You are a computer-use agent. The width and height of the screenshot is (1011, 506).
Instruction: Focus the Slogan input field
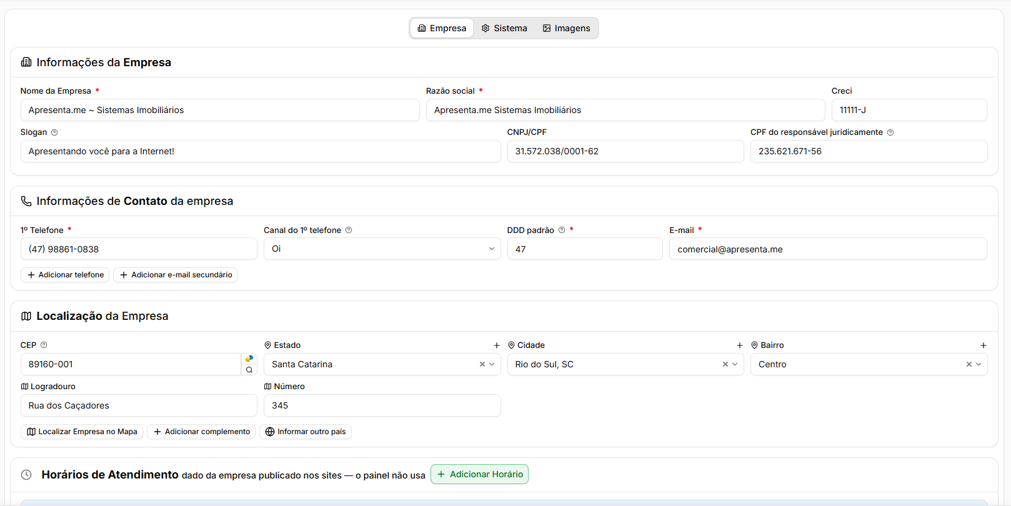[261, 151]
